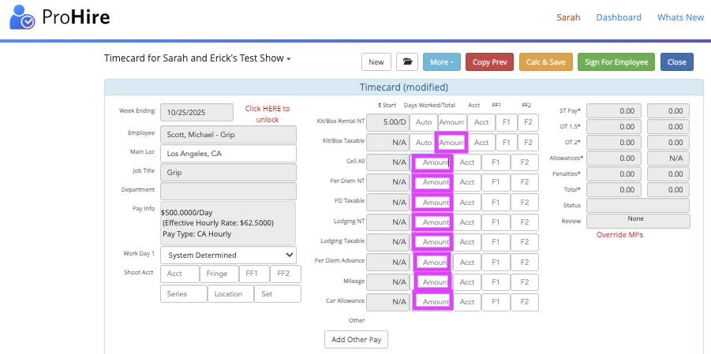Click the Pay Info $500.0000/Day text
Image resolution: width=711 pixels, height=354 pixels.
[187, 213]
